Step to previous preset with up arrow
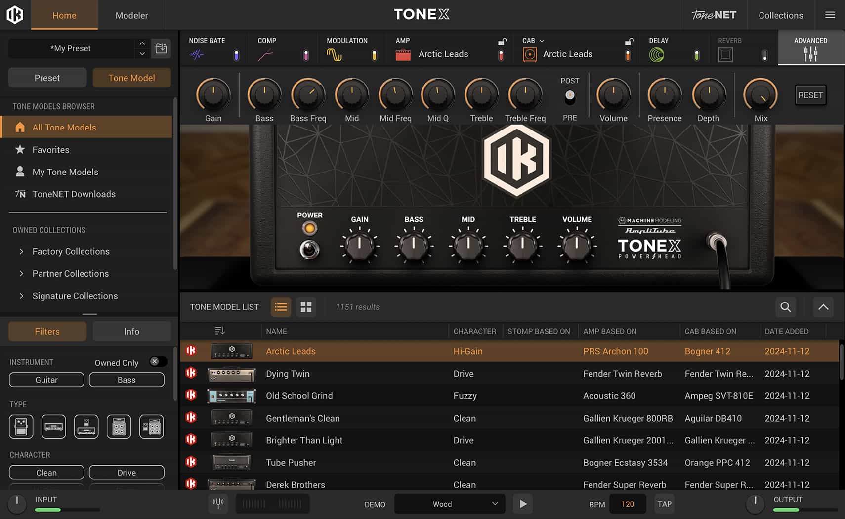The image size is (845, 519). pyautogui.click(x=142, y=43)
